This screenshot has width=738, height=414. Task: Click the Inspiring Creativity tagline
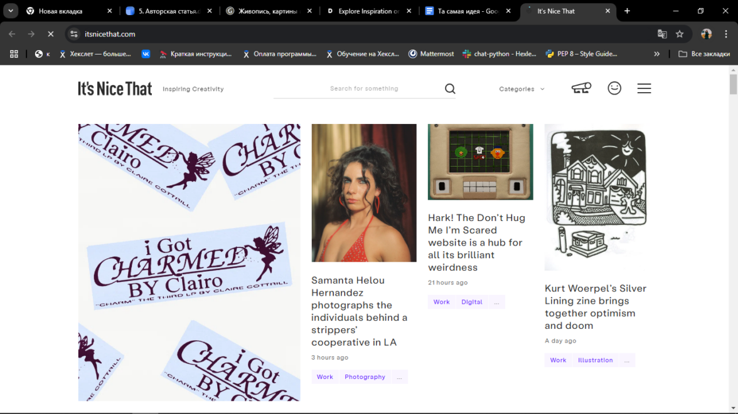[193, 89]
